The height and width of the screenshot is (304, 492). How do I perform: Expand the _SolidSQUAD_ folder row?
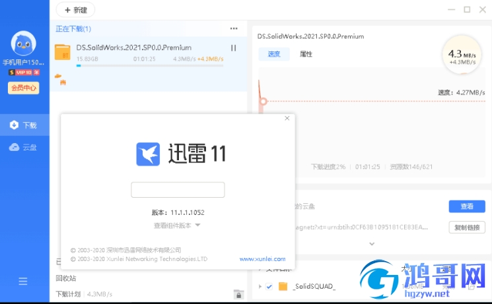coord(260,286)
